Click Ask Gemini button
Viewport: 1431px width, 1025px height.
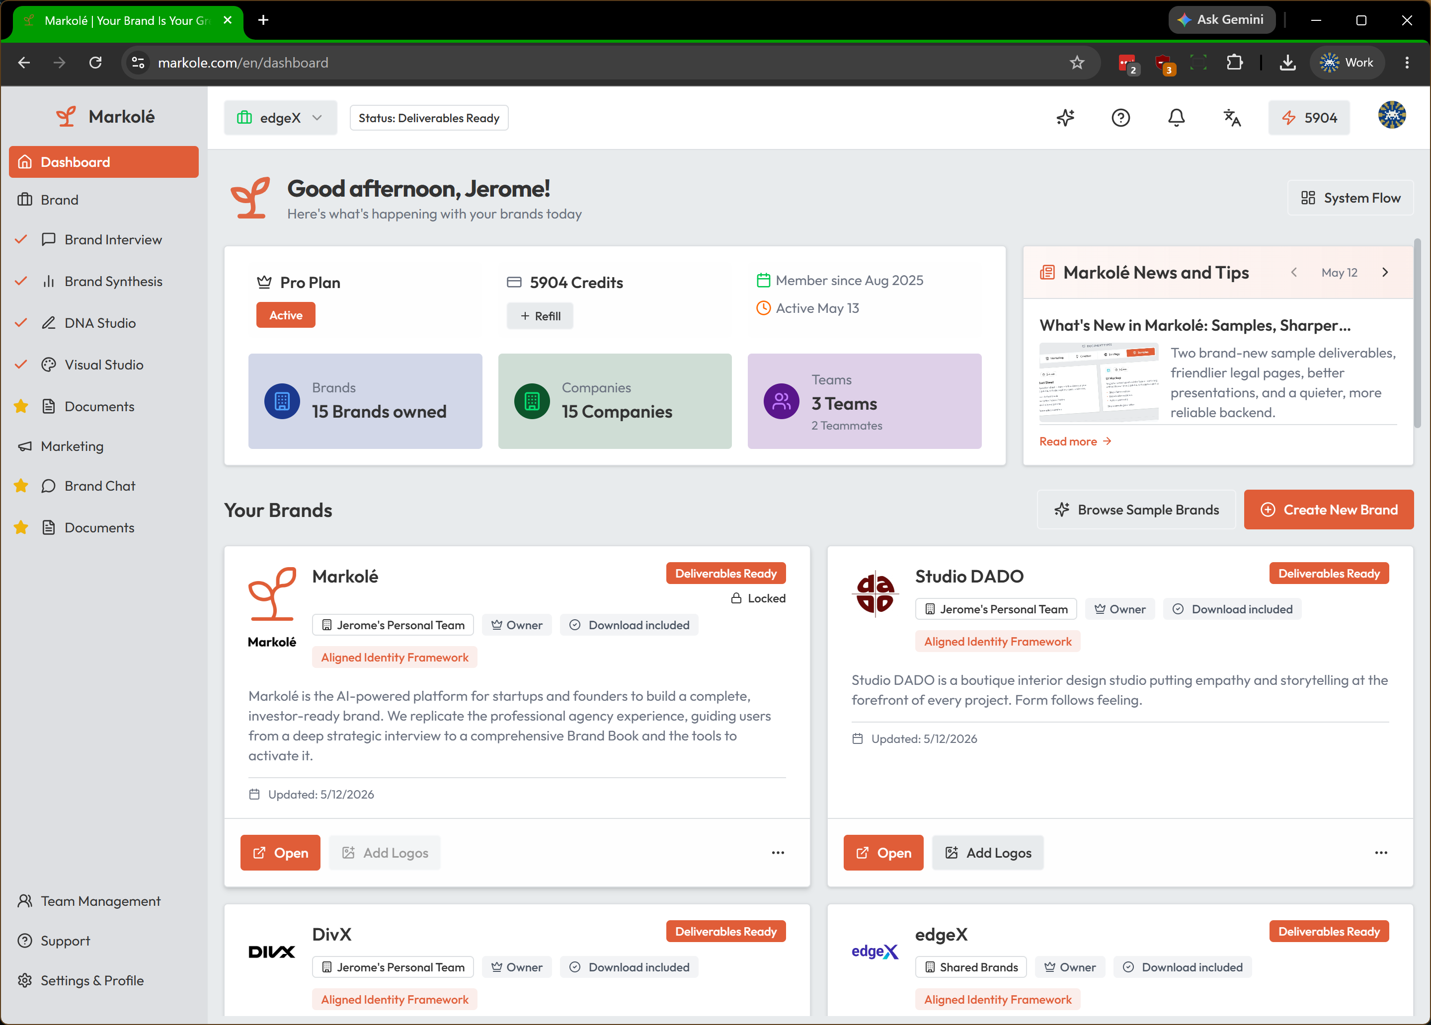click(1221, 19)
